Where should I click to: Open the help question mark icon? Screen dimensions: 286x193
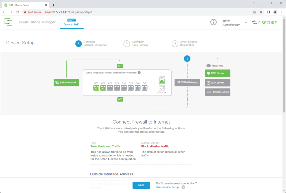pos(213,22)
